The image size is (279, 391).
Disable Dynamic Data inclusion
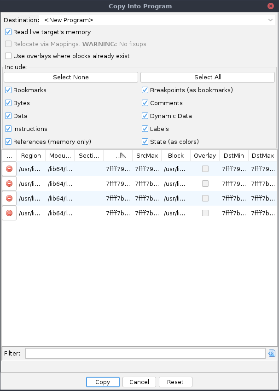click(x=145, y=116)
